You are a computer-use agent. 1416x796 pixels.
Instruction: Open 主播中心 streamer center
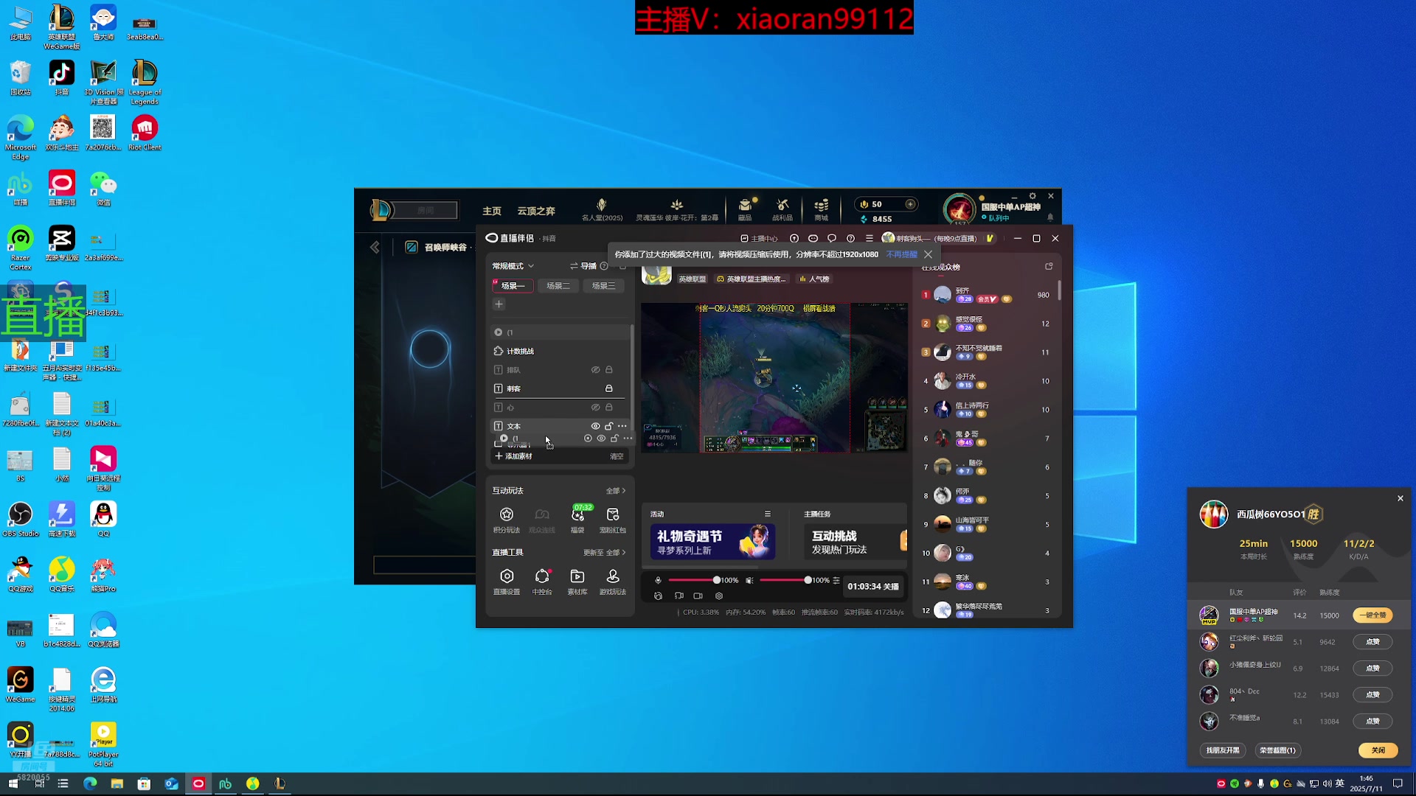click(x=759, y=239)
